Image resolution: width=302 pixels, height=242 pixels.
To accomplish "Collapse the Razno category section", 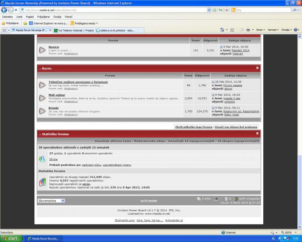I will coord(257,68).
